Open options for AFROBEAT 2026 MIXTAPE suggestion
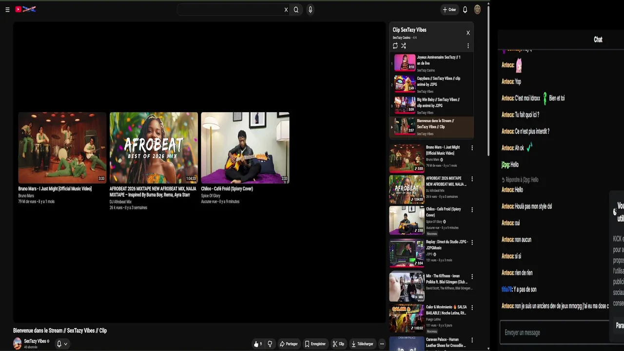 (x=472, y=179)
